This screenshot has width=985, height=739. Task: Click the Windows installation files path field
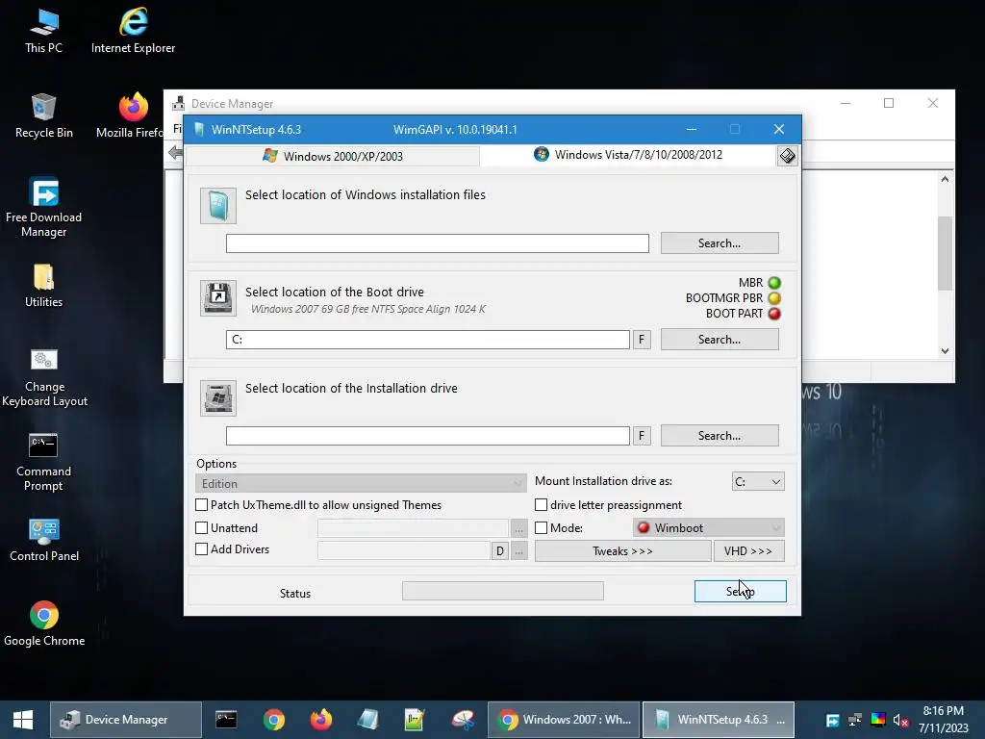[x=438, y=243]
